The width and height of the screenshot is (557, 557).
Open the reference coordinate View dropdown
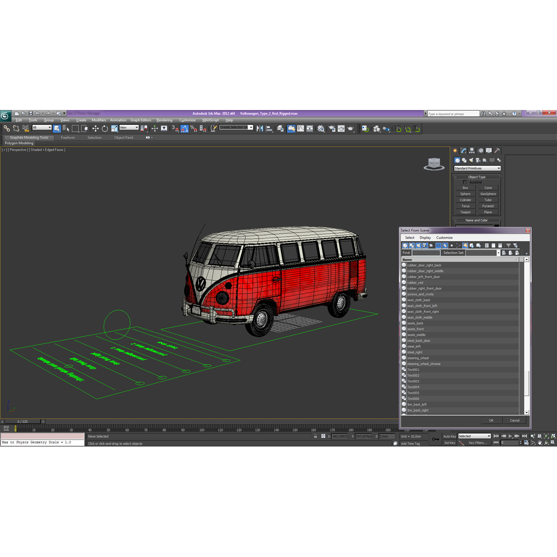coord(129,128)
